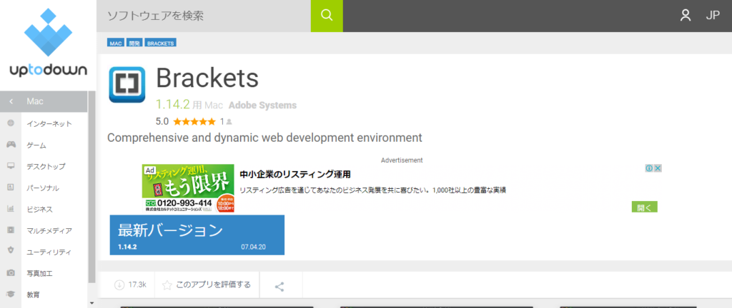Click the advertisement banner image
Screen dimensions: 732x308
pos(188,188)
